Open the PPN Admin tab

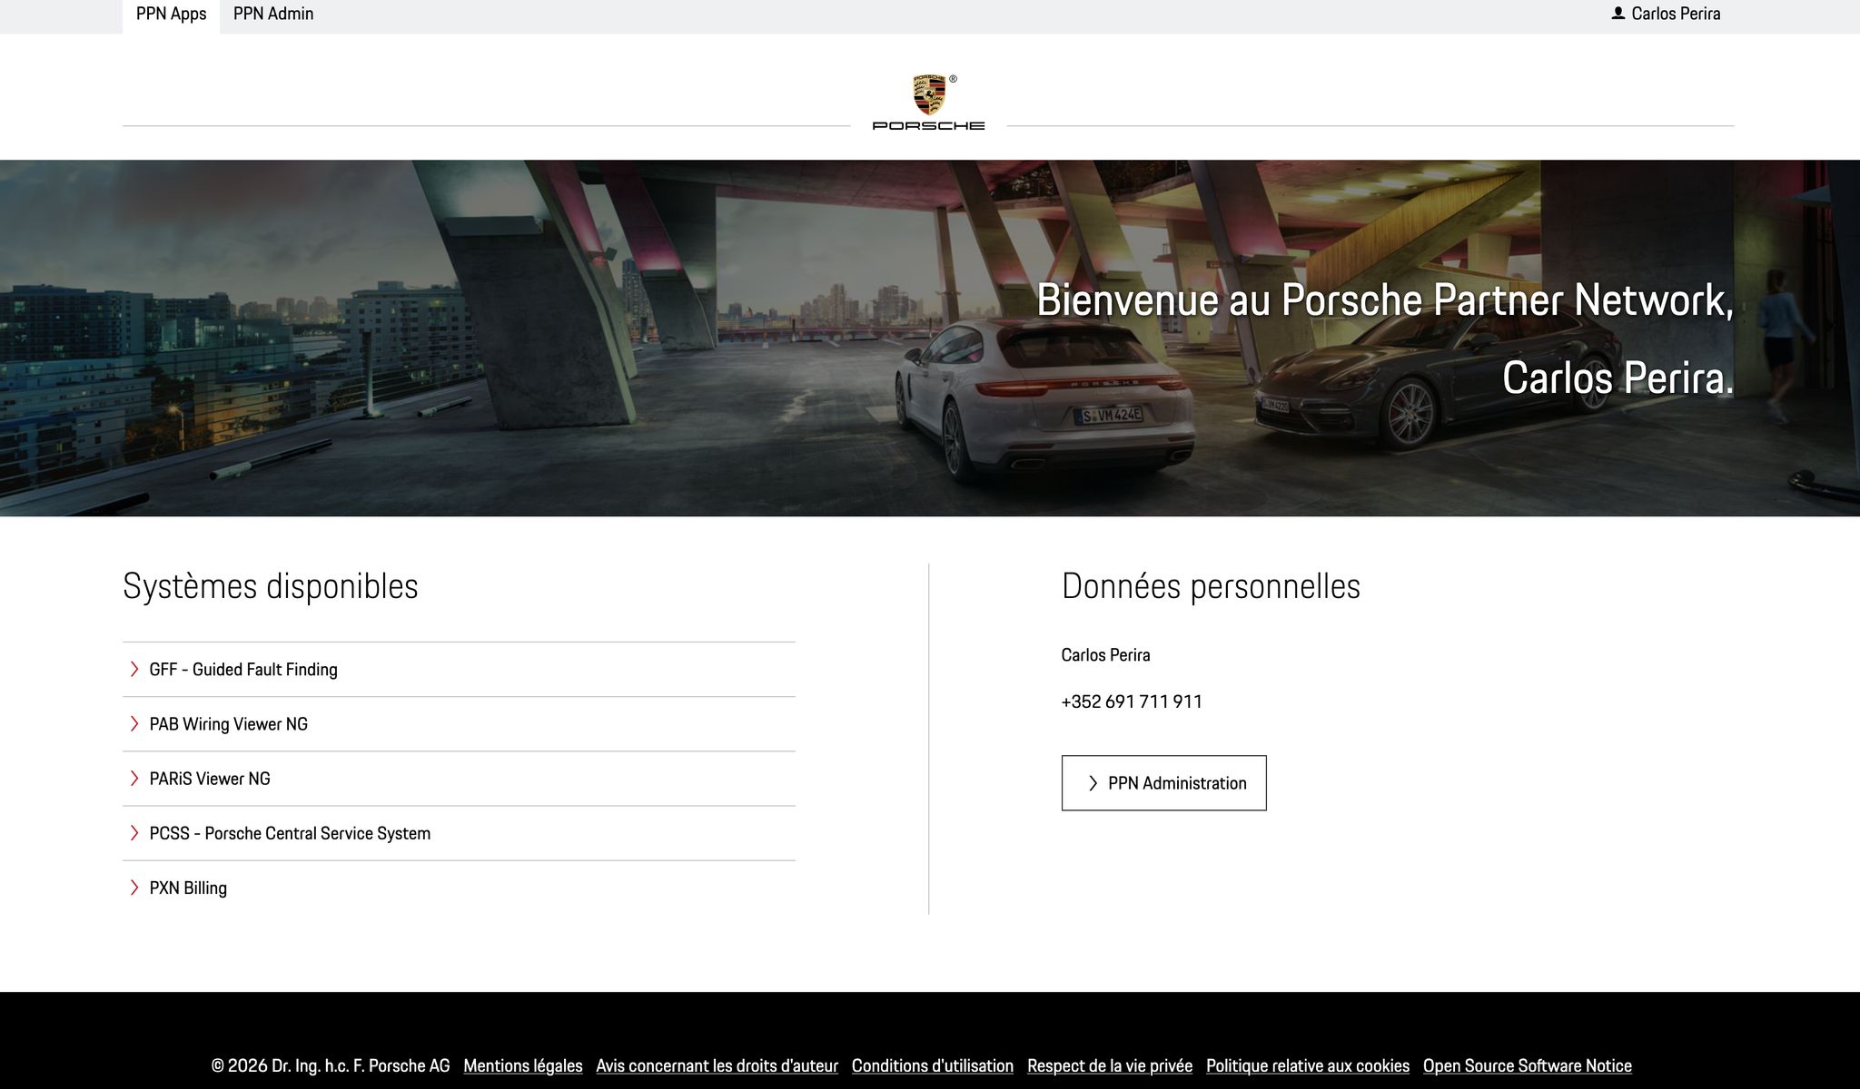pyautogui.click(x=273, y=15)
